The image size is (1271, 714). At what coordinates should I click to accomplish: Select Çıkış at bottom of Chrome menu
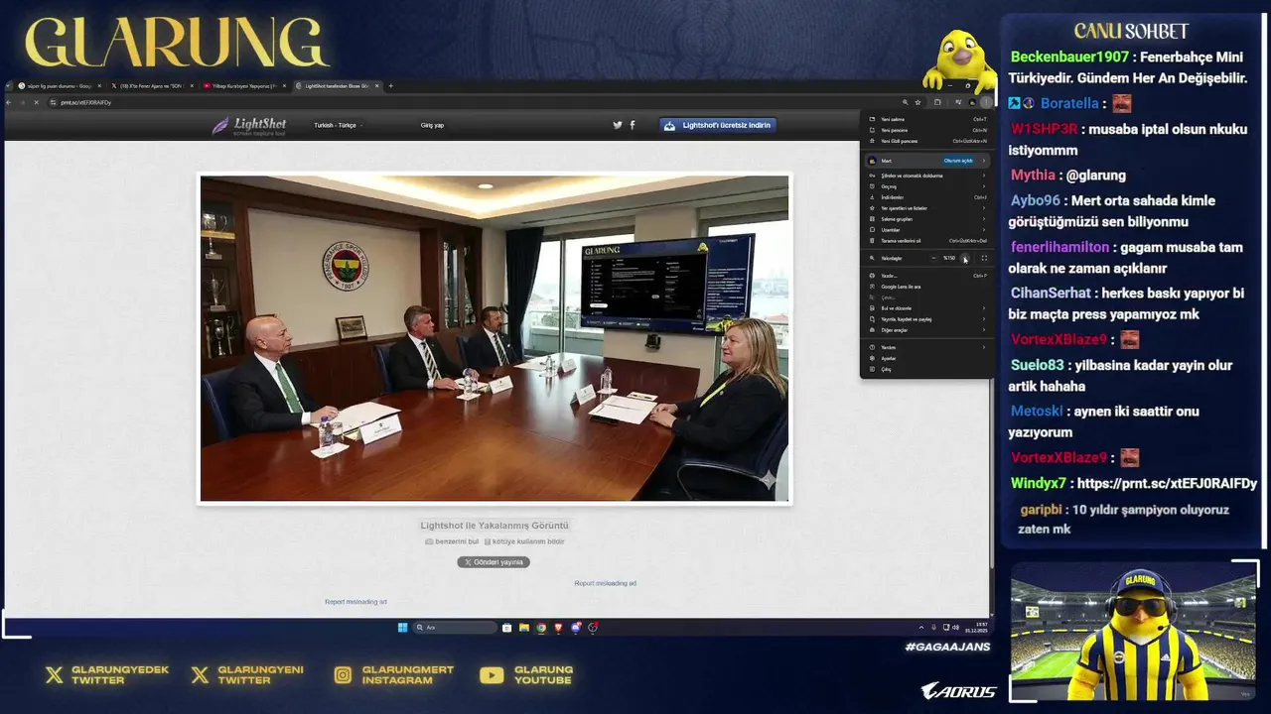click(x=926, y=369)
